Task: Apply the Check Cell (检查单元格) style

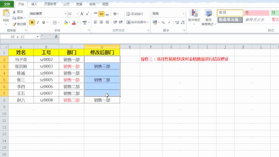Action: tap(230, 20)
